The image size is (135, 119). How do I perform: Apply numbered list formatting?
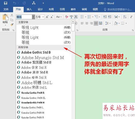[89, 17]
